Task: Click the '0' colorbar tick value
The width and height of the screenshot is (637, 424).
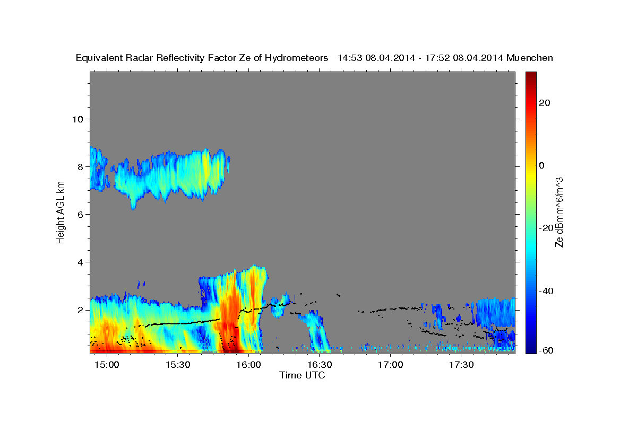Action: [x=541, y=165]
